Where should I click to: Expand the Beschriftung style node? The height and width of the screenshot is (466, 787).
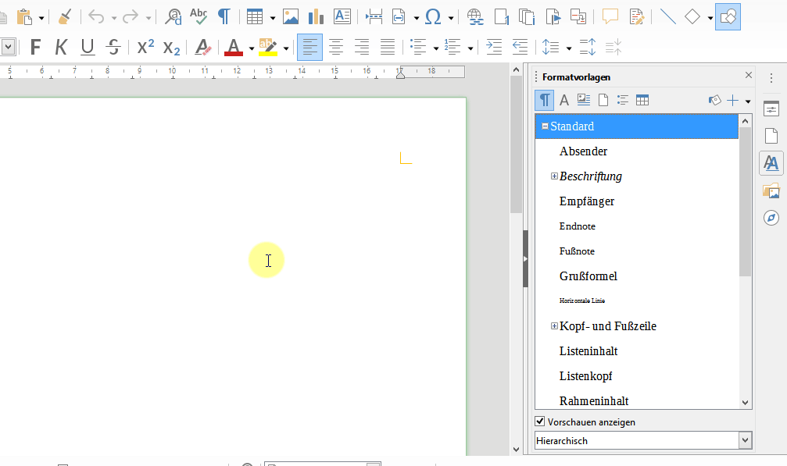click(x=554, y=176)
